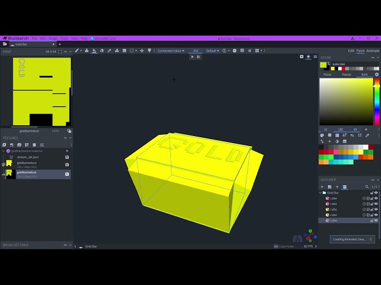Click the hex color input field
The height and width of the screenshot is (285, 381).
[355, 64]
